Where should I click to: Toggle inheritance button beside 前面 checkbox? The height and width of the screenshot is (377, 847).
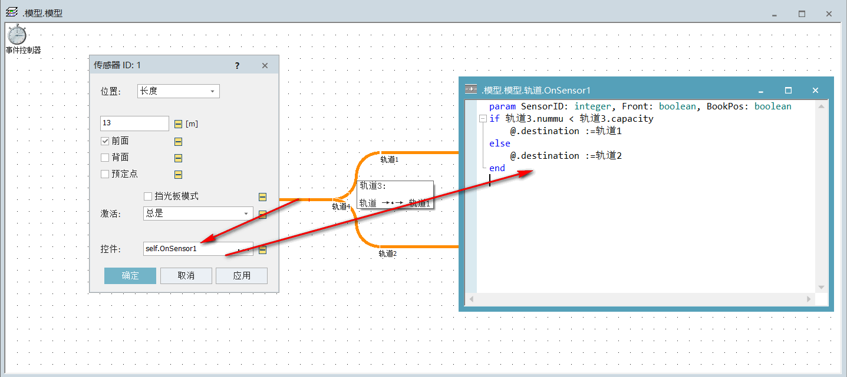point(178,141)
